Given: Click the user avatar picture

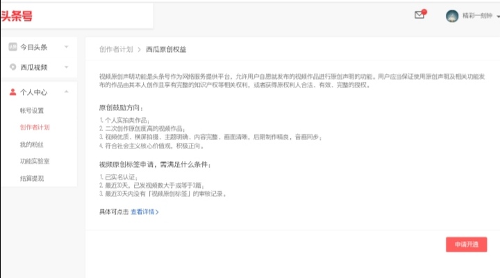Looking at the screenshot, I should tap(452, 16).
